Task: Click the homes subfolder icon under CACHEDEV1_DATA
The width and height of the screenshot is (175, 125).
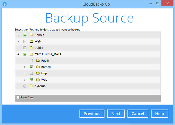Action: click(38, 67)
